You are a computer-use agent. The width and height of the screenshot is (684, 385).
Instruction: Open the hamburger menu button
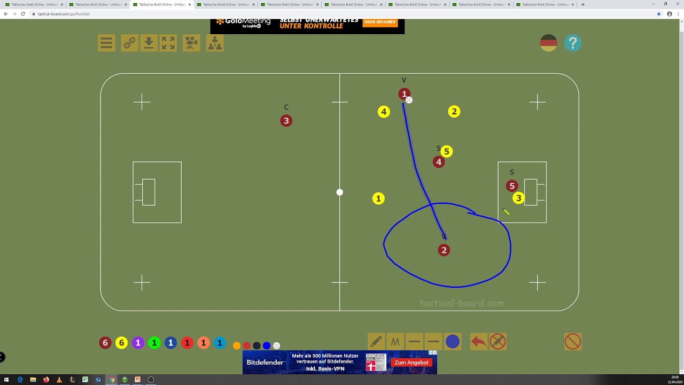pyautogui.click(x=106, y=43)
